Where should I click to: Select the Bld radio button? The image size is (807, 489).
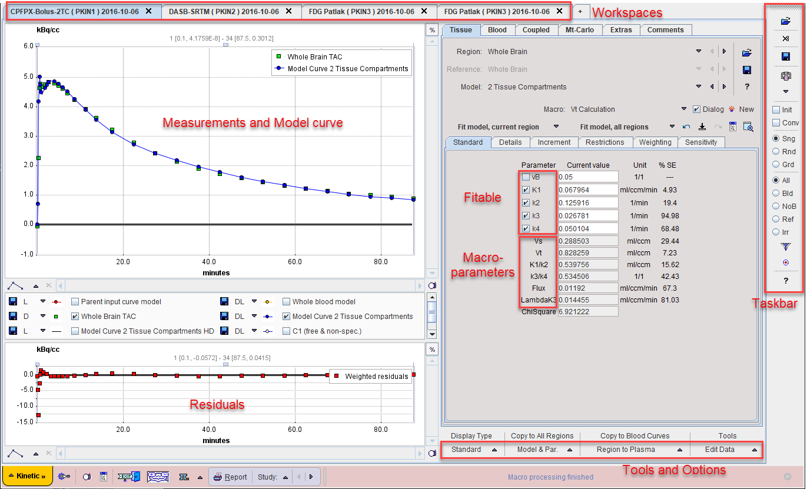coord(776,194)
